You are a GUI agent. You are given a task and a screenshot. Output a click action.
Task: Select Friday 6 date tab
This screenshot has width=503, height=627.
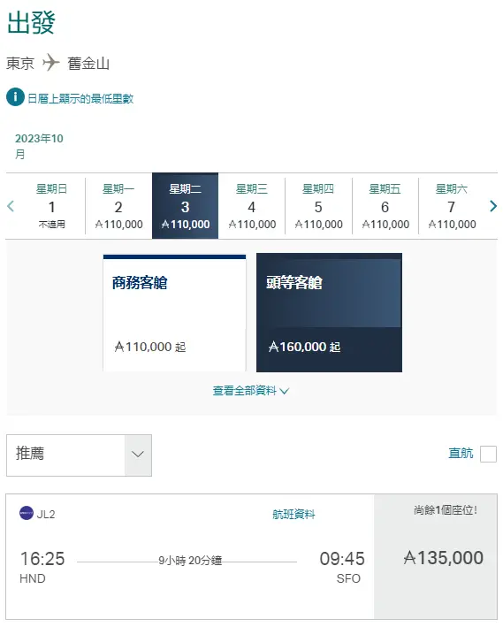pyautogui.click(x=385, y=206)
